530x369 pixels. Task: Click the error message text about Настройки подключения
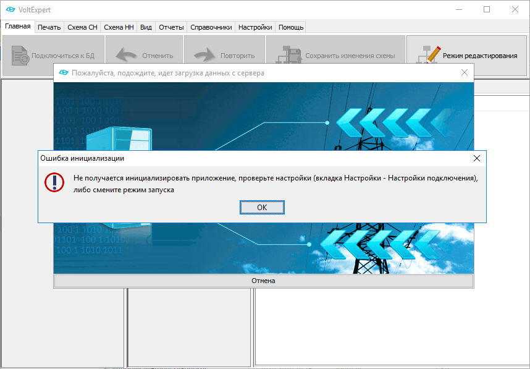276,184
